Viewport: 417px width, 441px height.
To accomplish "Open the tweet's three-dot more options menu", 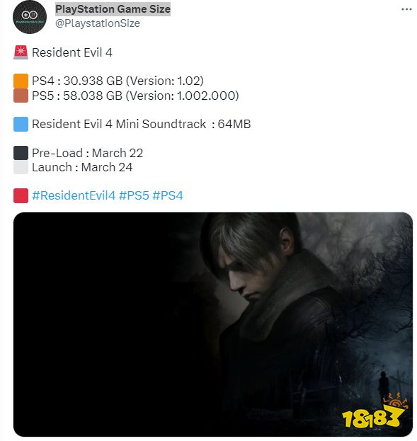I will tap(406, 9).
